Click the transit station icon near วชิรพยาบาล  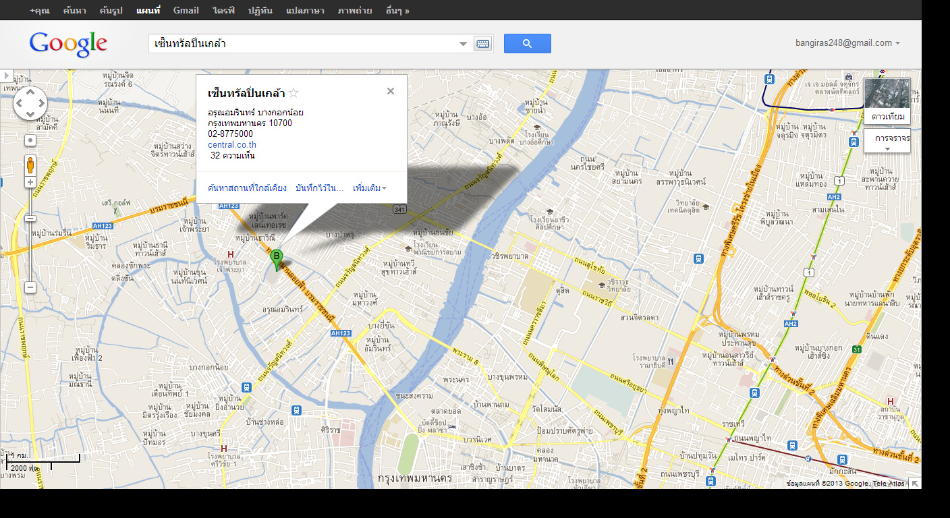pos(698,258)
